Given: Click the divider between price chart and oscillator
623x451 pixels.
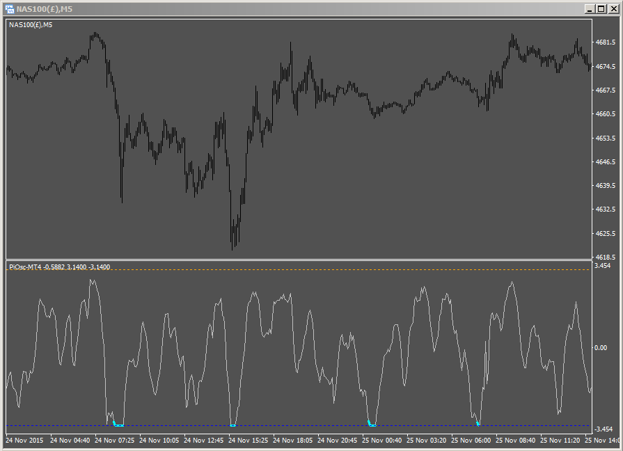Looking at the screenshot, I should click(299, 260).
